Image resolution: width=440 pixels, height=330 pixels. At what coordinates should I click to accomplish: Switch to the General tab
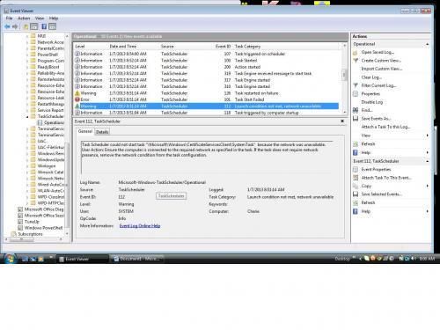click(85, 131)
